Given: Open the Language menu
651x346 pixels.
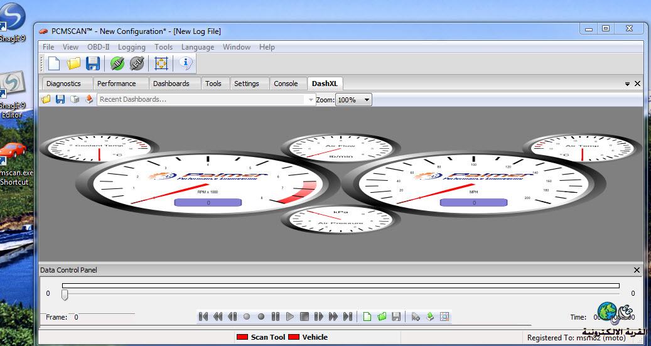Looking at the screenshot, I should coord(198,47).
